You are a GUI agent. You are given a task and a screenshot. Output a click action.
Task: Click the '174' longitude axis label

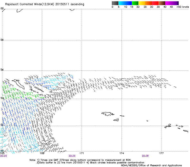point(121,153)
